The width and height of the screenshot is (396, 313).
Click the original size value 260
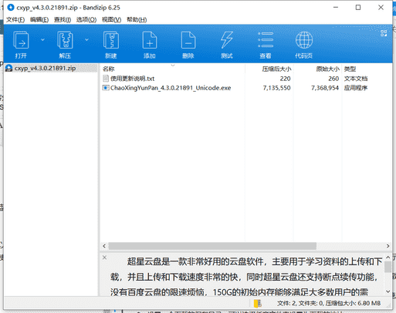tap(333, 79)
